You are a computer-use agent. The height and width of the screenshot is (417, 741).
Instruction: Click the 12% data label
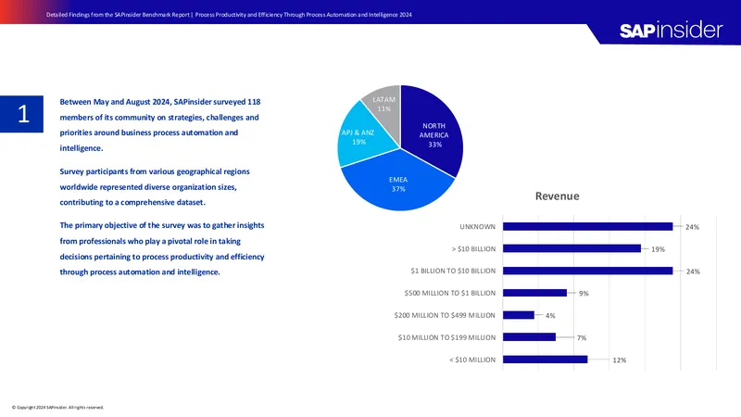pos(619,360)
